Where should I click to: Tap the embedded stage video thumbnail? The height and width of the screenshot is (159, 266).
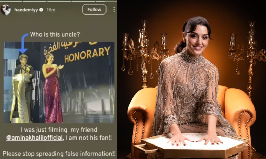pos(59,82)
